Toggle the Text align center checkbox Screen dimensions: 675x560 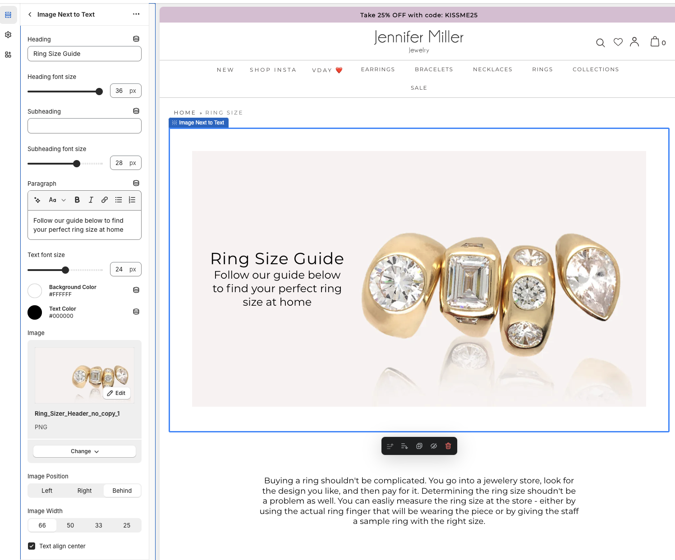32,546
